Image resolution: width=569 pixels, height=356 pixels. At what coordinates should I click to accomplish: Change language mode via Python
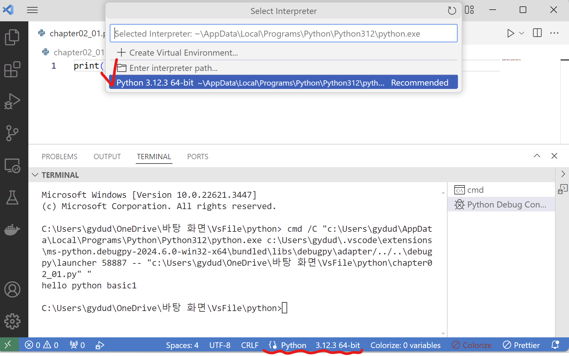point(294,345)
